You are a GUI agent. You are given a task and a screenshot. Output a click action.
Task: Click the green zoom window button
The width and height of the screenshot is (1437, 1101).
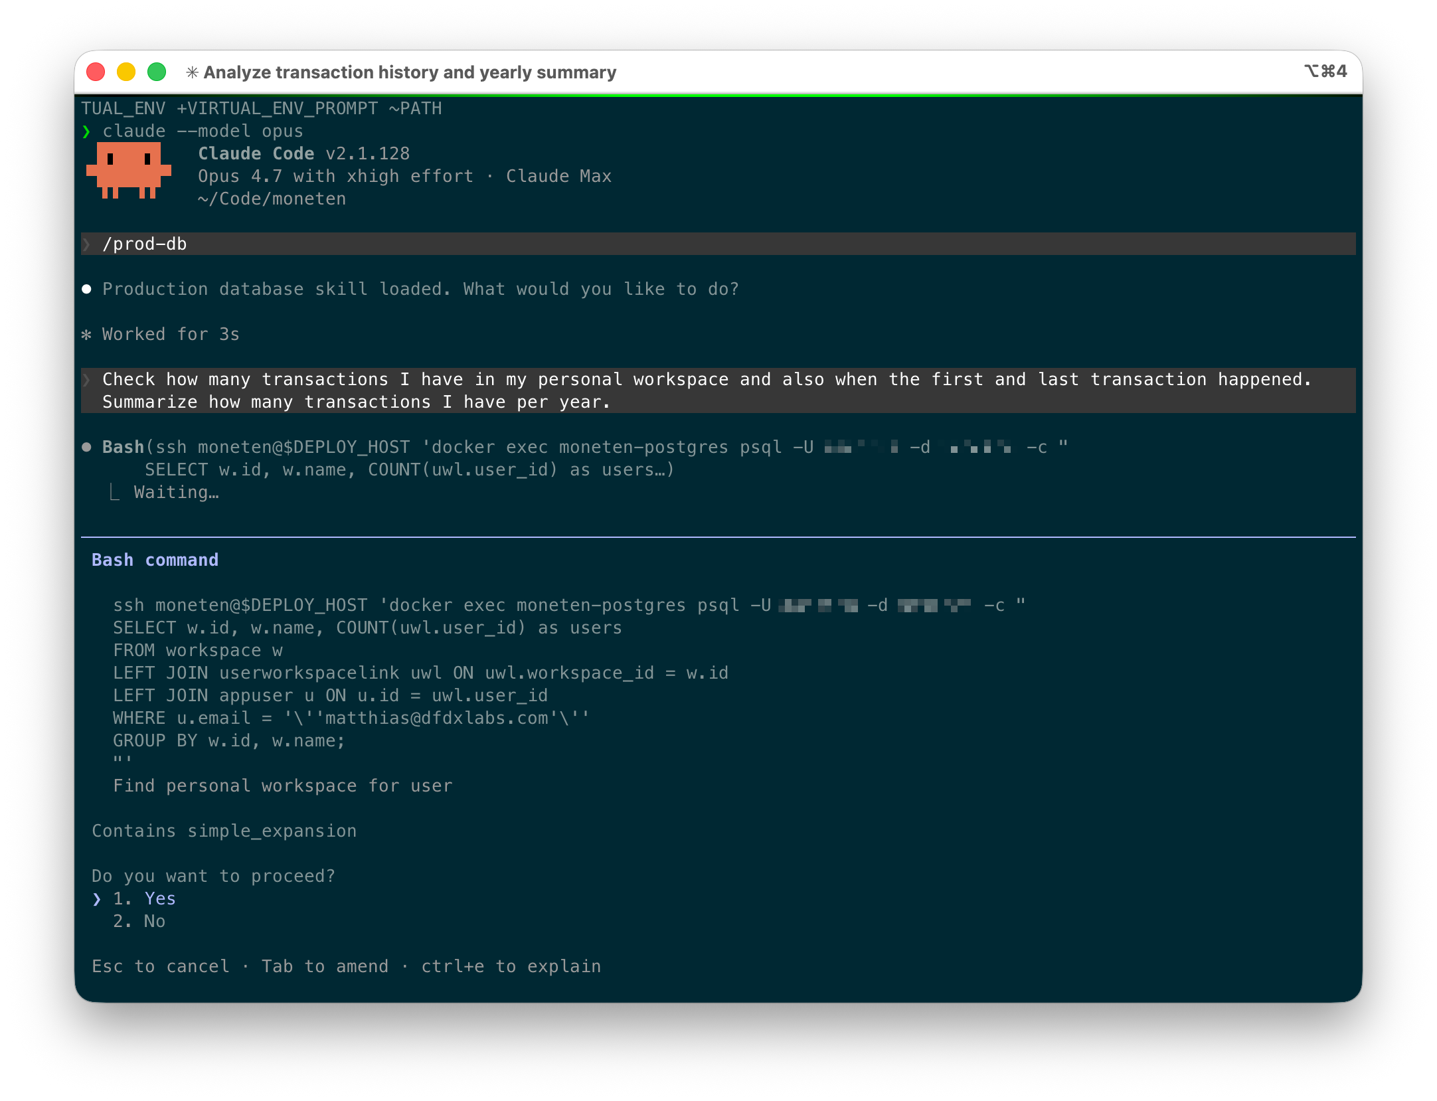157,72
